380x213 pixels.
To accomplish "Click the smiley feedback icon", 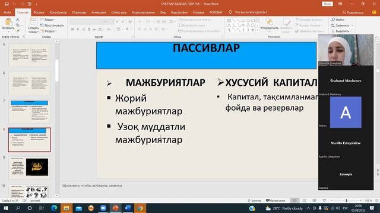I will coord(374,12).
